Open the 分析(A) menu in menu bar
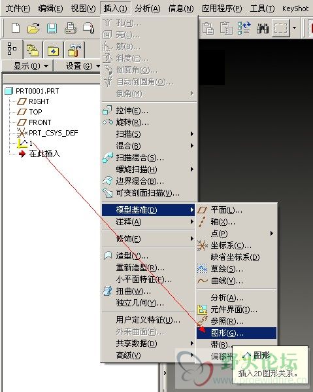 coord(148,9)
